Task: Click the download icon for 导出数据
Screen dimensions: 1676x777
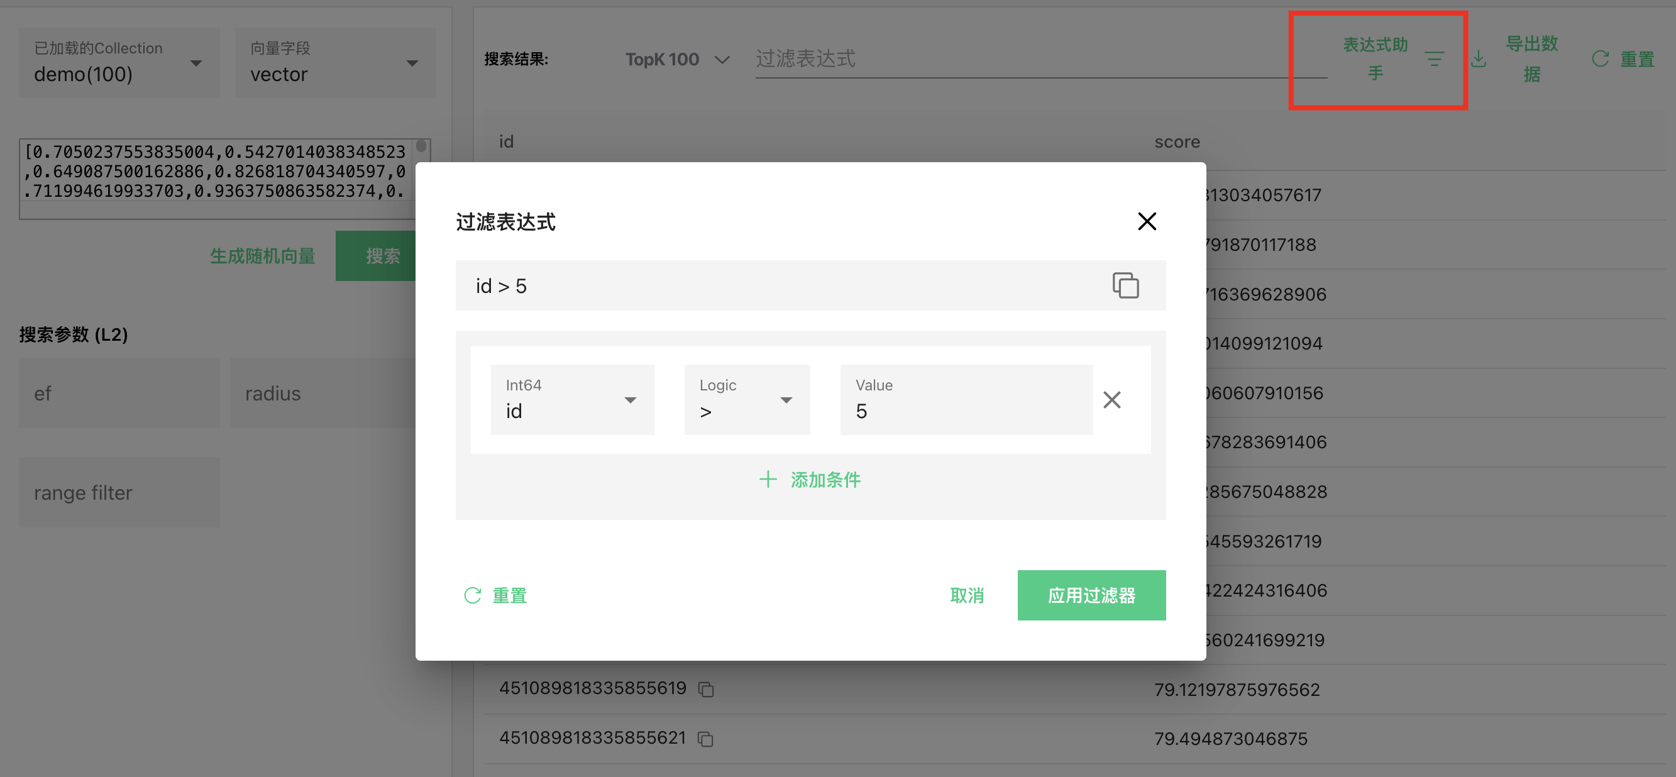Action: 1478,59
